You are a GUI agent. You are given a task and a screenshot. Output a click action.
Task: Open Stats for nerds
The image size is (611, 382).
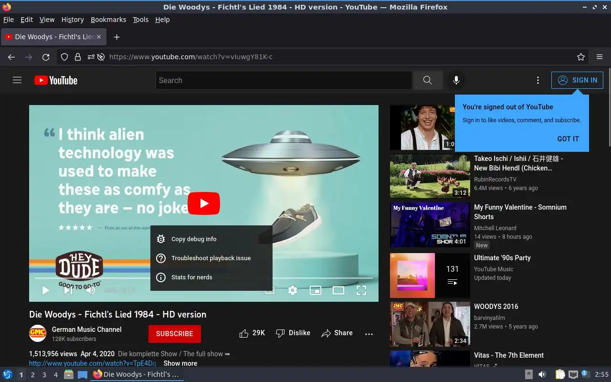point(211,277)
